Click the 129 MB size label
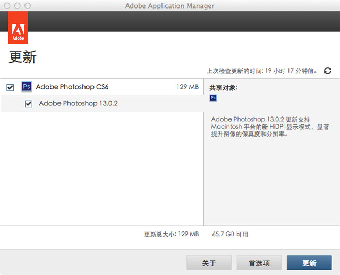The height and width of the screenshot is (275, 340). [188, 87]
